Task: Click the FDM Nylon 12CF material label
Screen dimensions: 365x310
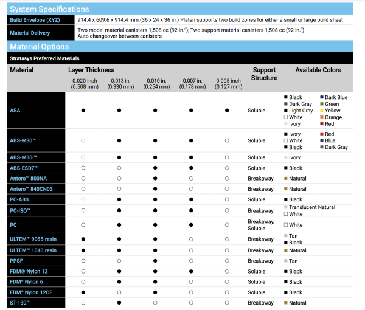Action: click(x=31, y=292)
